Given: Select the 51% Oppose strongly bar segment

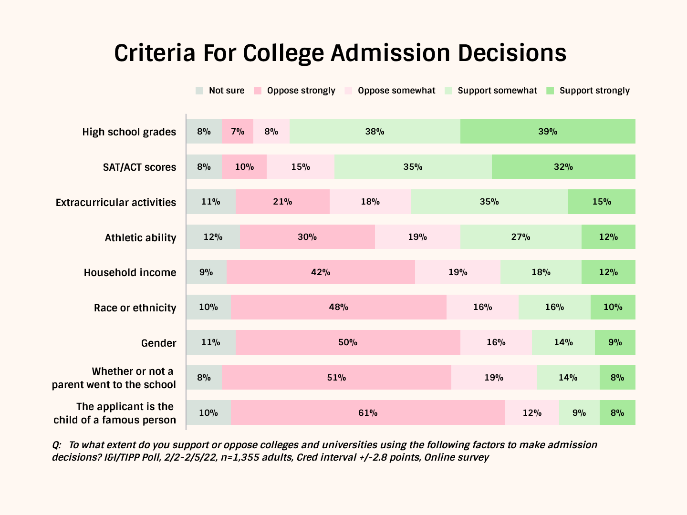Looking at the screenshot, I should pyautogui.click(x=336, y=378).
